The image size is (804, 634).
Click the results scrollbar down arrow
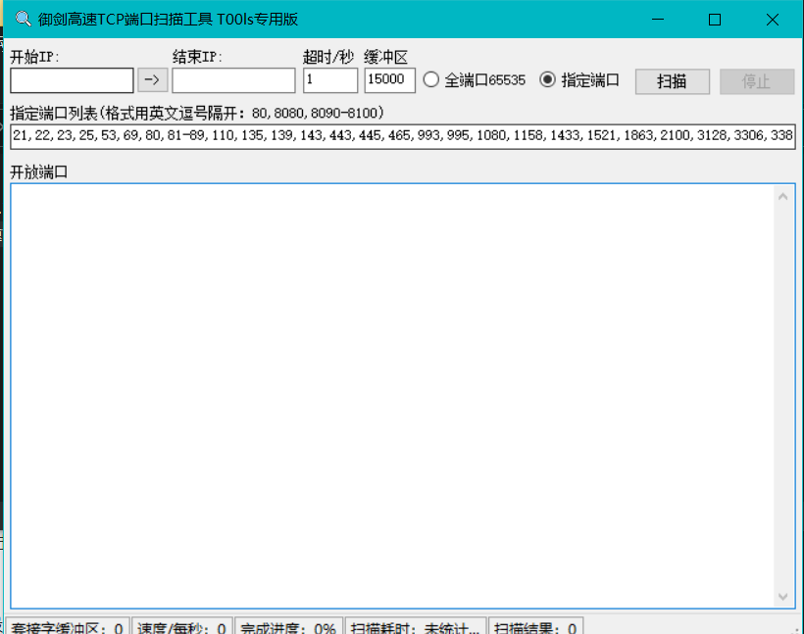[783, 596]
